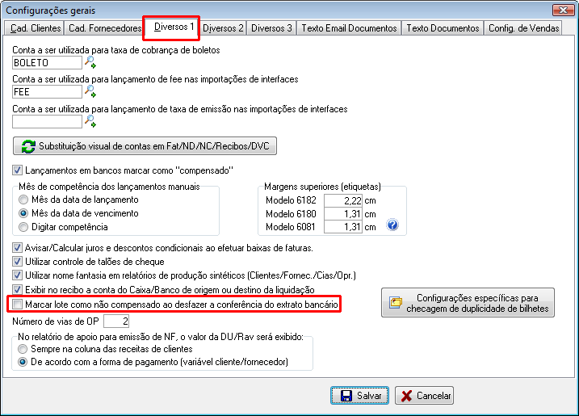Screen dimensions: 579x416
Task: Select De acordo com a forma de pagamento
Action: point(23,362)
